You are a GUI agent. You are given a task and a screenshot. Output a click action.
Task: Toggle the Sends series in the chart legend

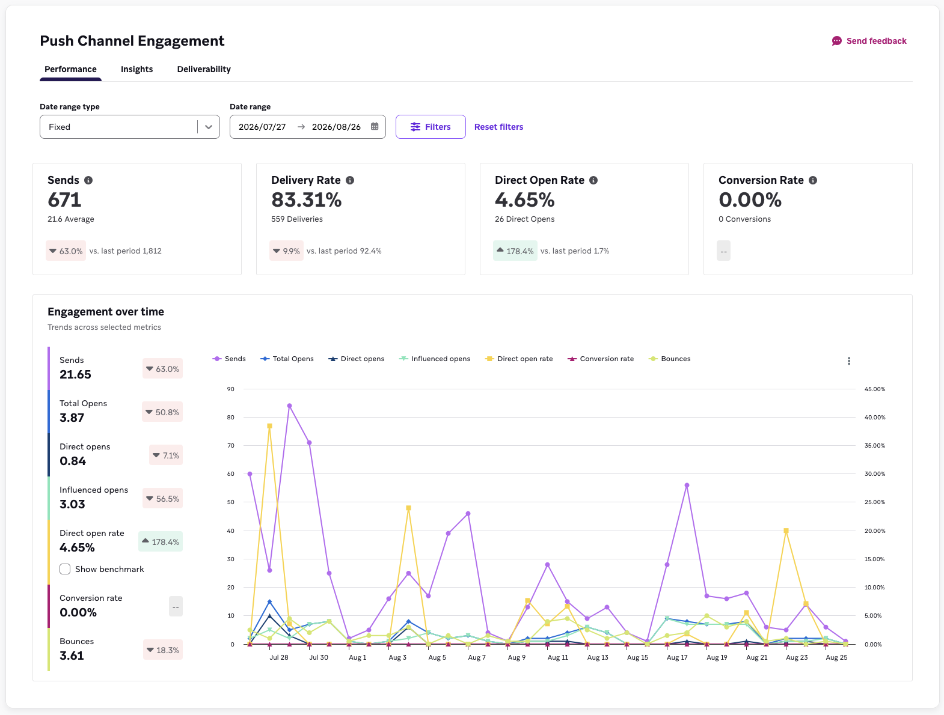tap(229, 359)
